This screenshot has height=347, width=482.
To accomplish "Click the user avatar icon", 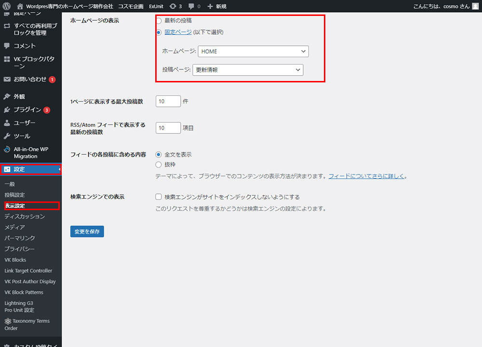I will pyautogui.click(x=475, y=6).
